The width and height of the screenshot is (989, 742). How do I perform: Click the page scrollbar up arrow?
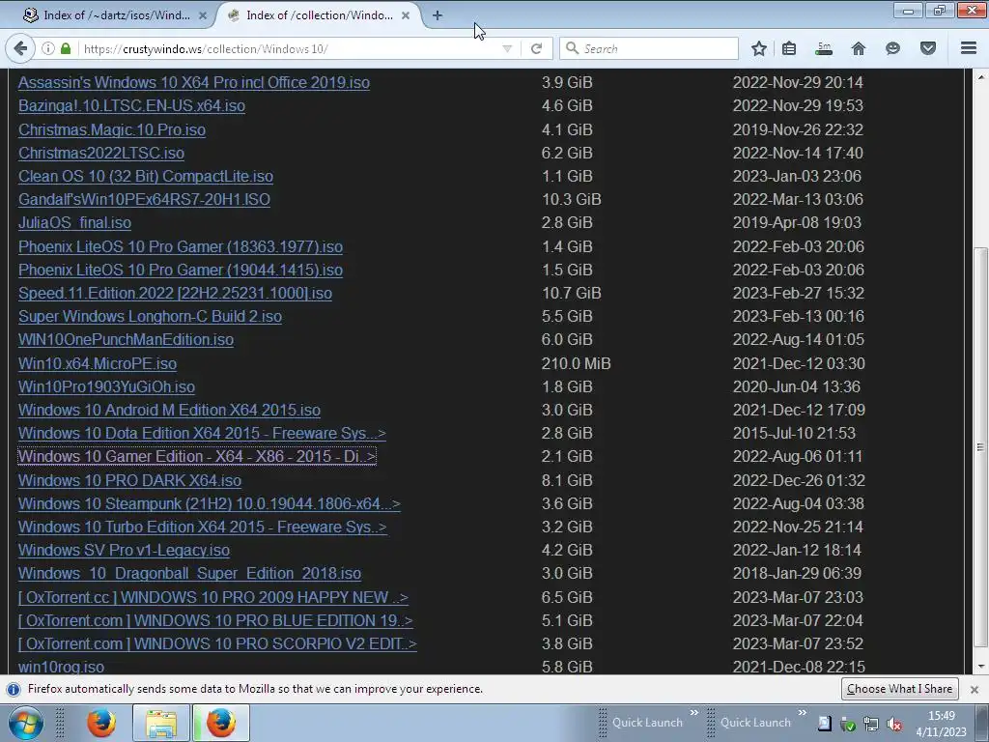(x=980, y=77)
